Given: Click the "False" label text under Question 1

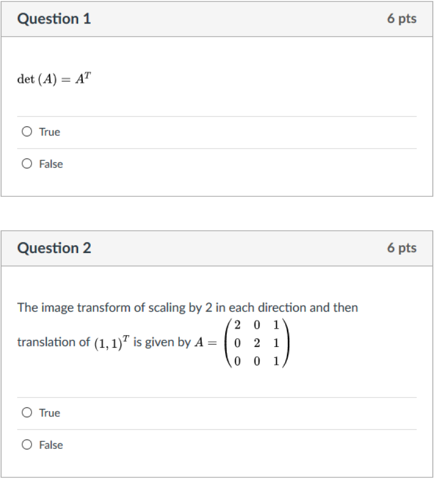Looking at the screenshot, I should [51, 164].
